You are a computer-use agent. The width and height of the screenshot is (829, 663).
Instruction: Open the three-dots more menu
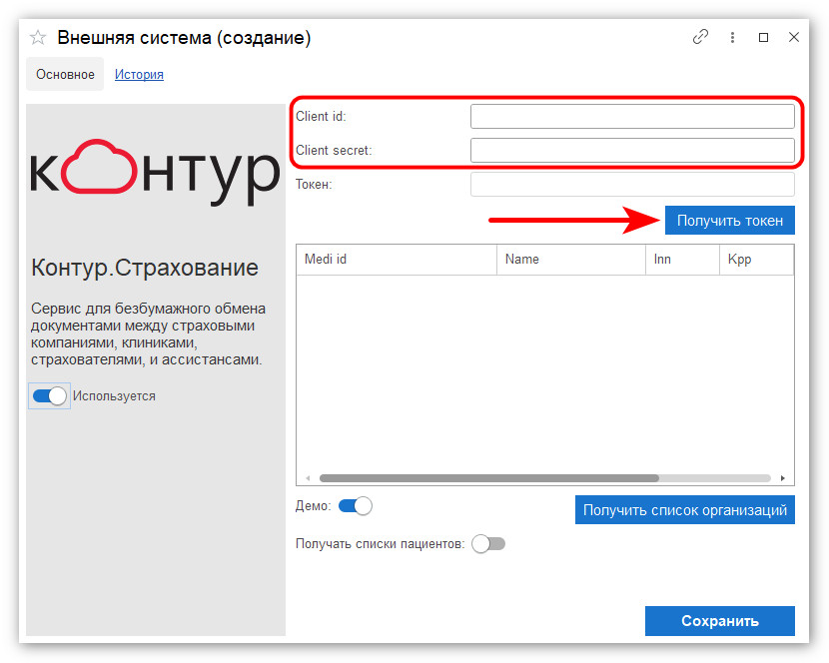tap(732, 37)
